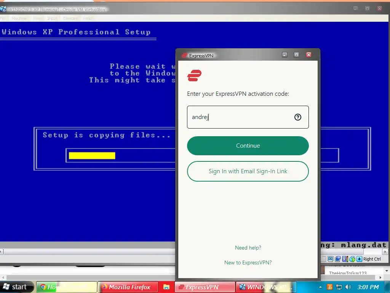Image resolution: width=390 pixels, height=293 pixels.
Task: Switch to the WINDOWS XP VirtualBox taskbar button
Action: [x=266, y=287]
